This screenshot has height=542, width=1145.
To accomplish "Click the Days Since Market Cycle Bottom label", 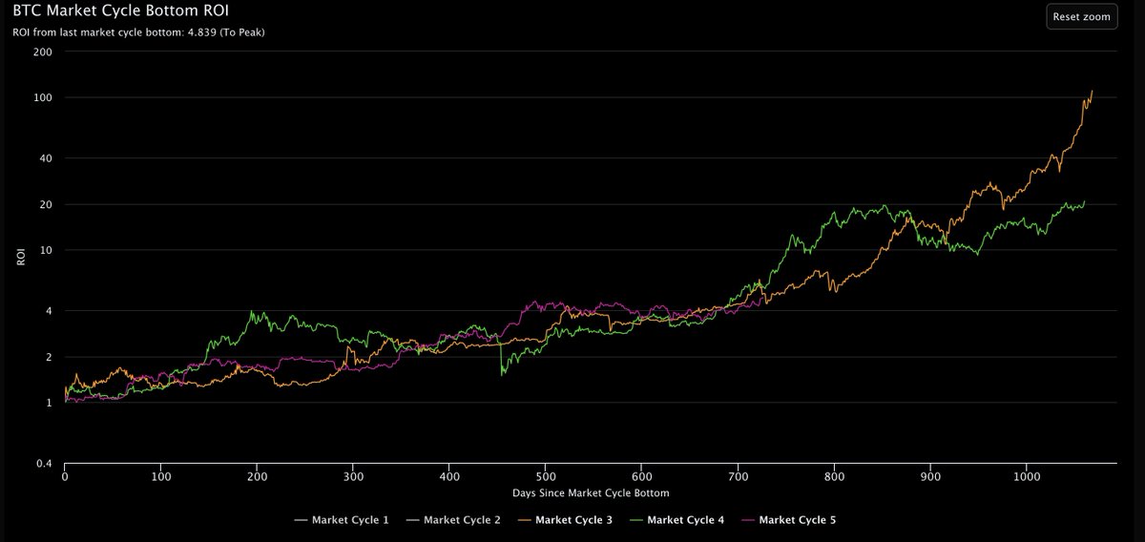I will pos(593,493).
